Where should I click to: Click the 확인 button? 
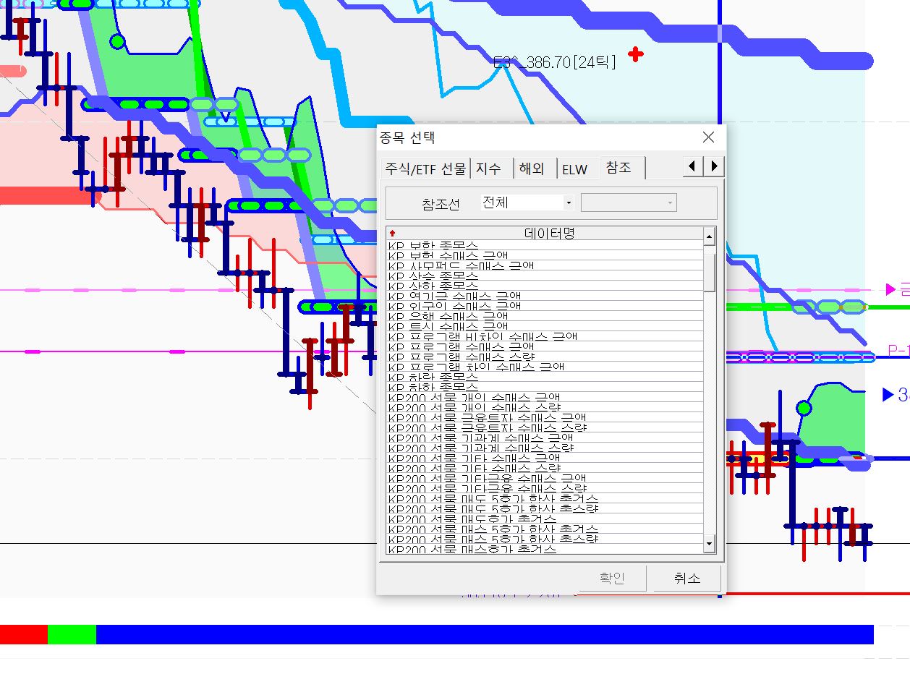click(x=611, y=578)
